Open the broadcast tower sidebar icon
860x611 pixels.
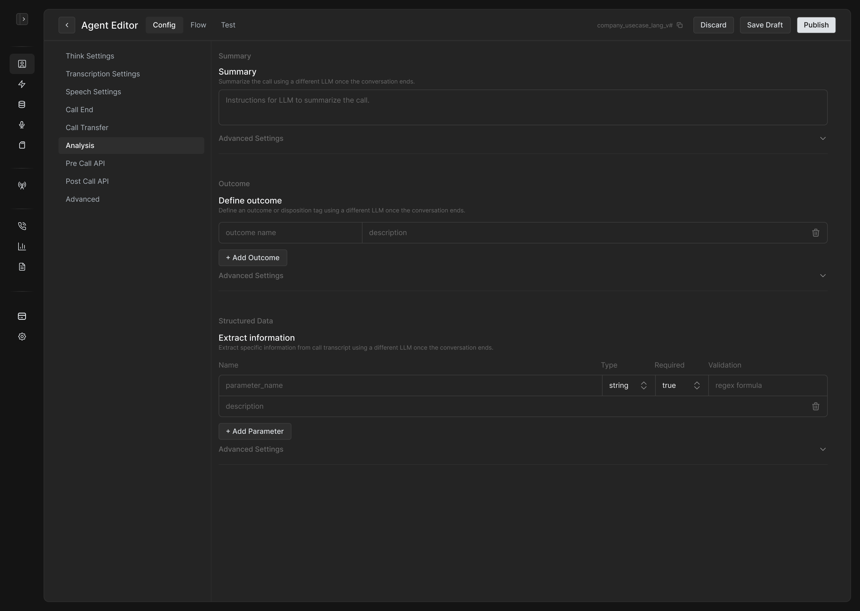point(22,185)
